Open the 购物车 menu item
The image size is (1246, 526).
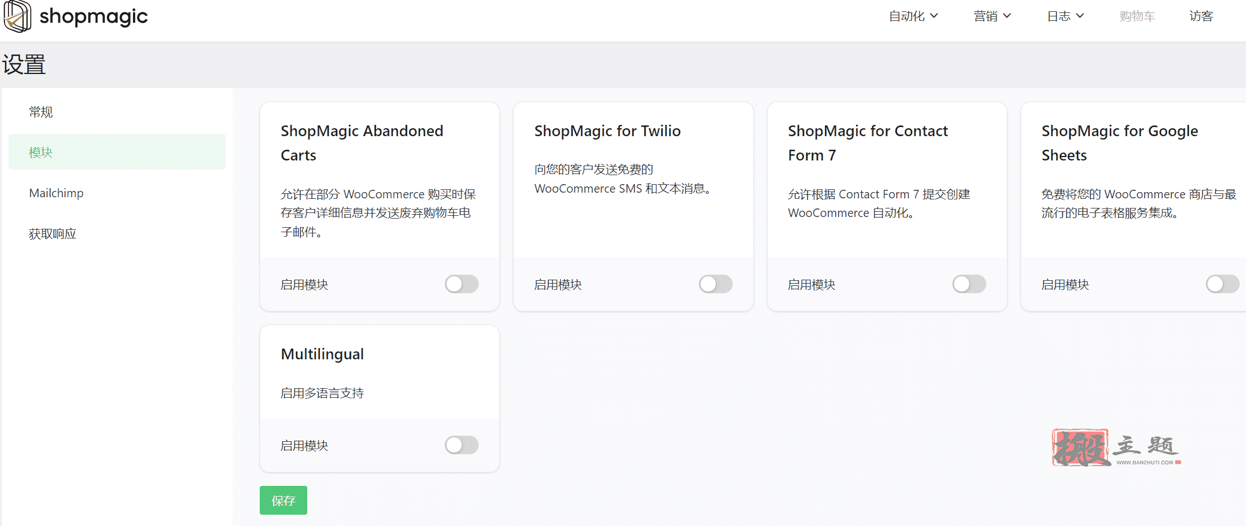(x=1137, y=16)
